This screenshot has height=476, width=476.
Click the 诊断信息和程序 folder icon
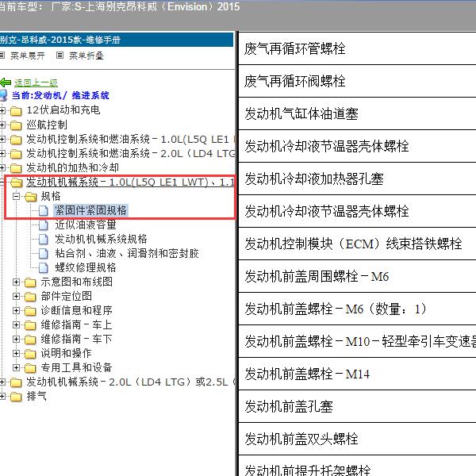[30, 311]
